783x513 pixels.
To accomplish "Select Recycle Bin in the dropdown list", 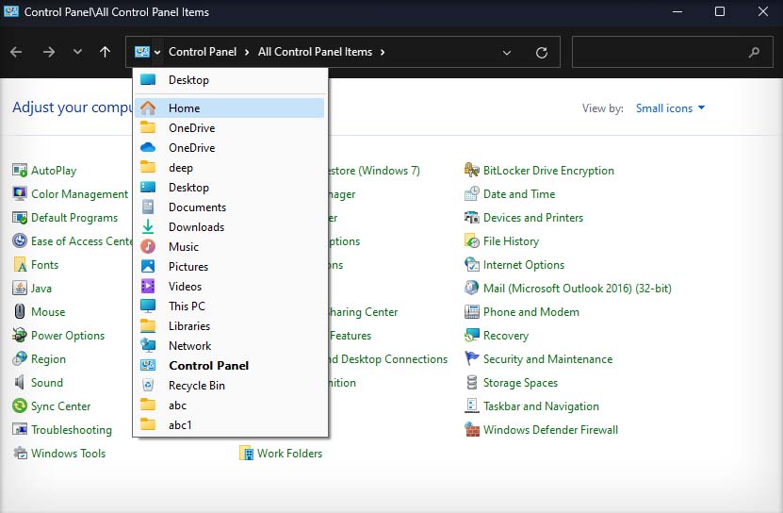I will [x=230, y=386].
